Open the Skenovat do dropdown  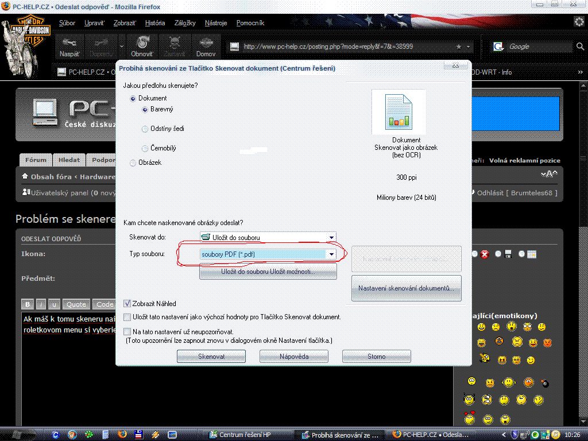[x=331, y=237]
